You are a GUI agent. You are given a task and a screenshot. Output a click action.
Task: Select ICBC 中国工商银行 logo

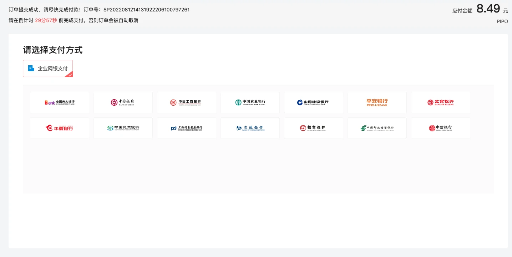186,102
